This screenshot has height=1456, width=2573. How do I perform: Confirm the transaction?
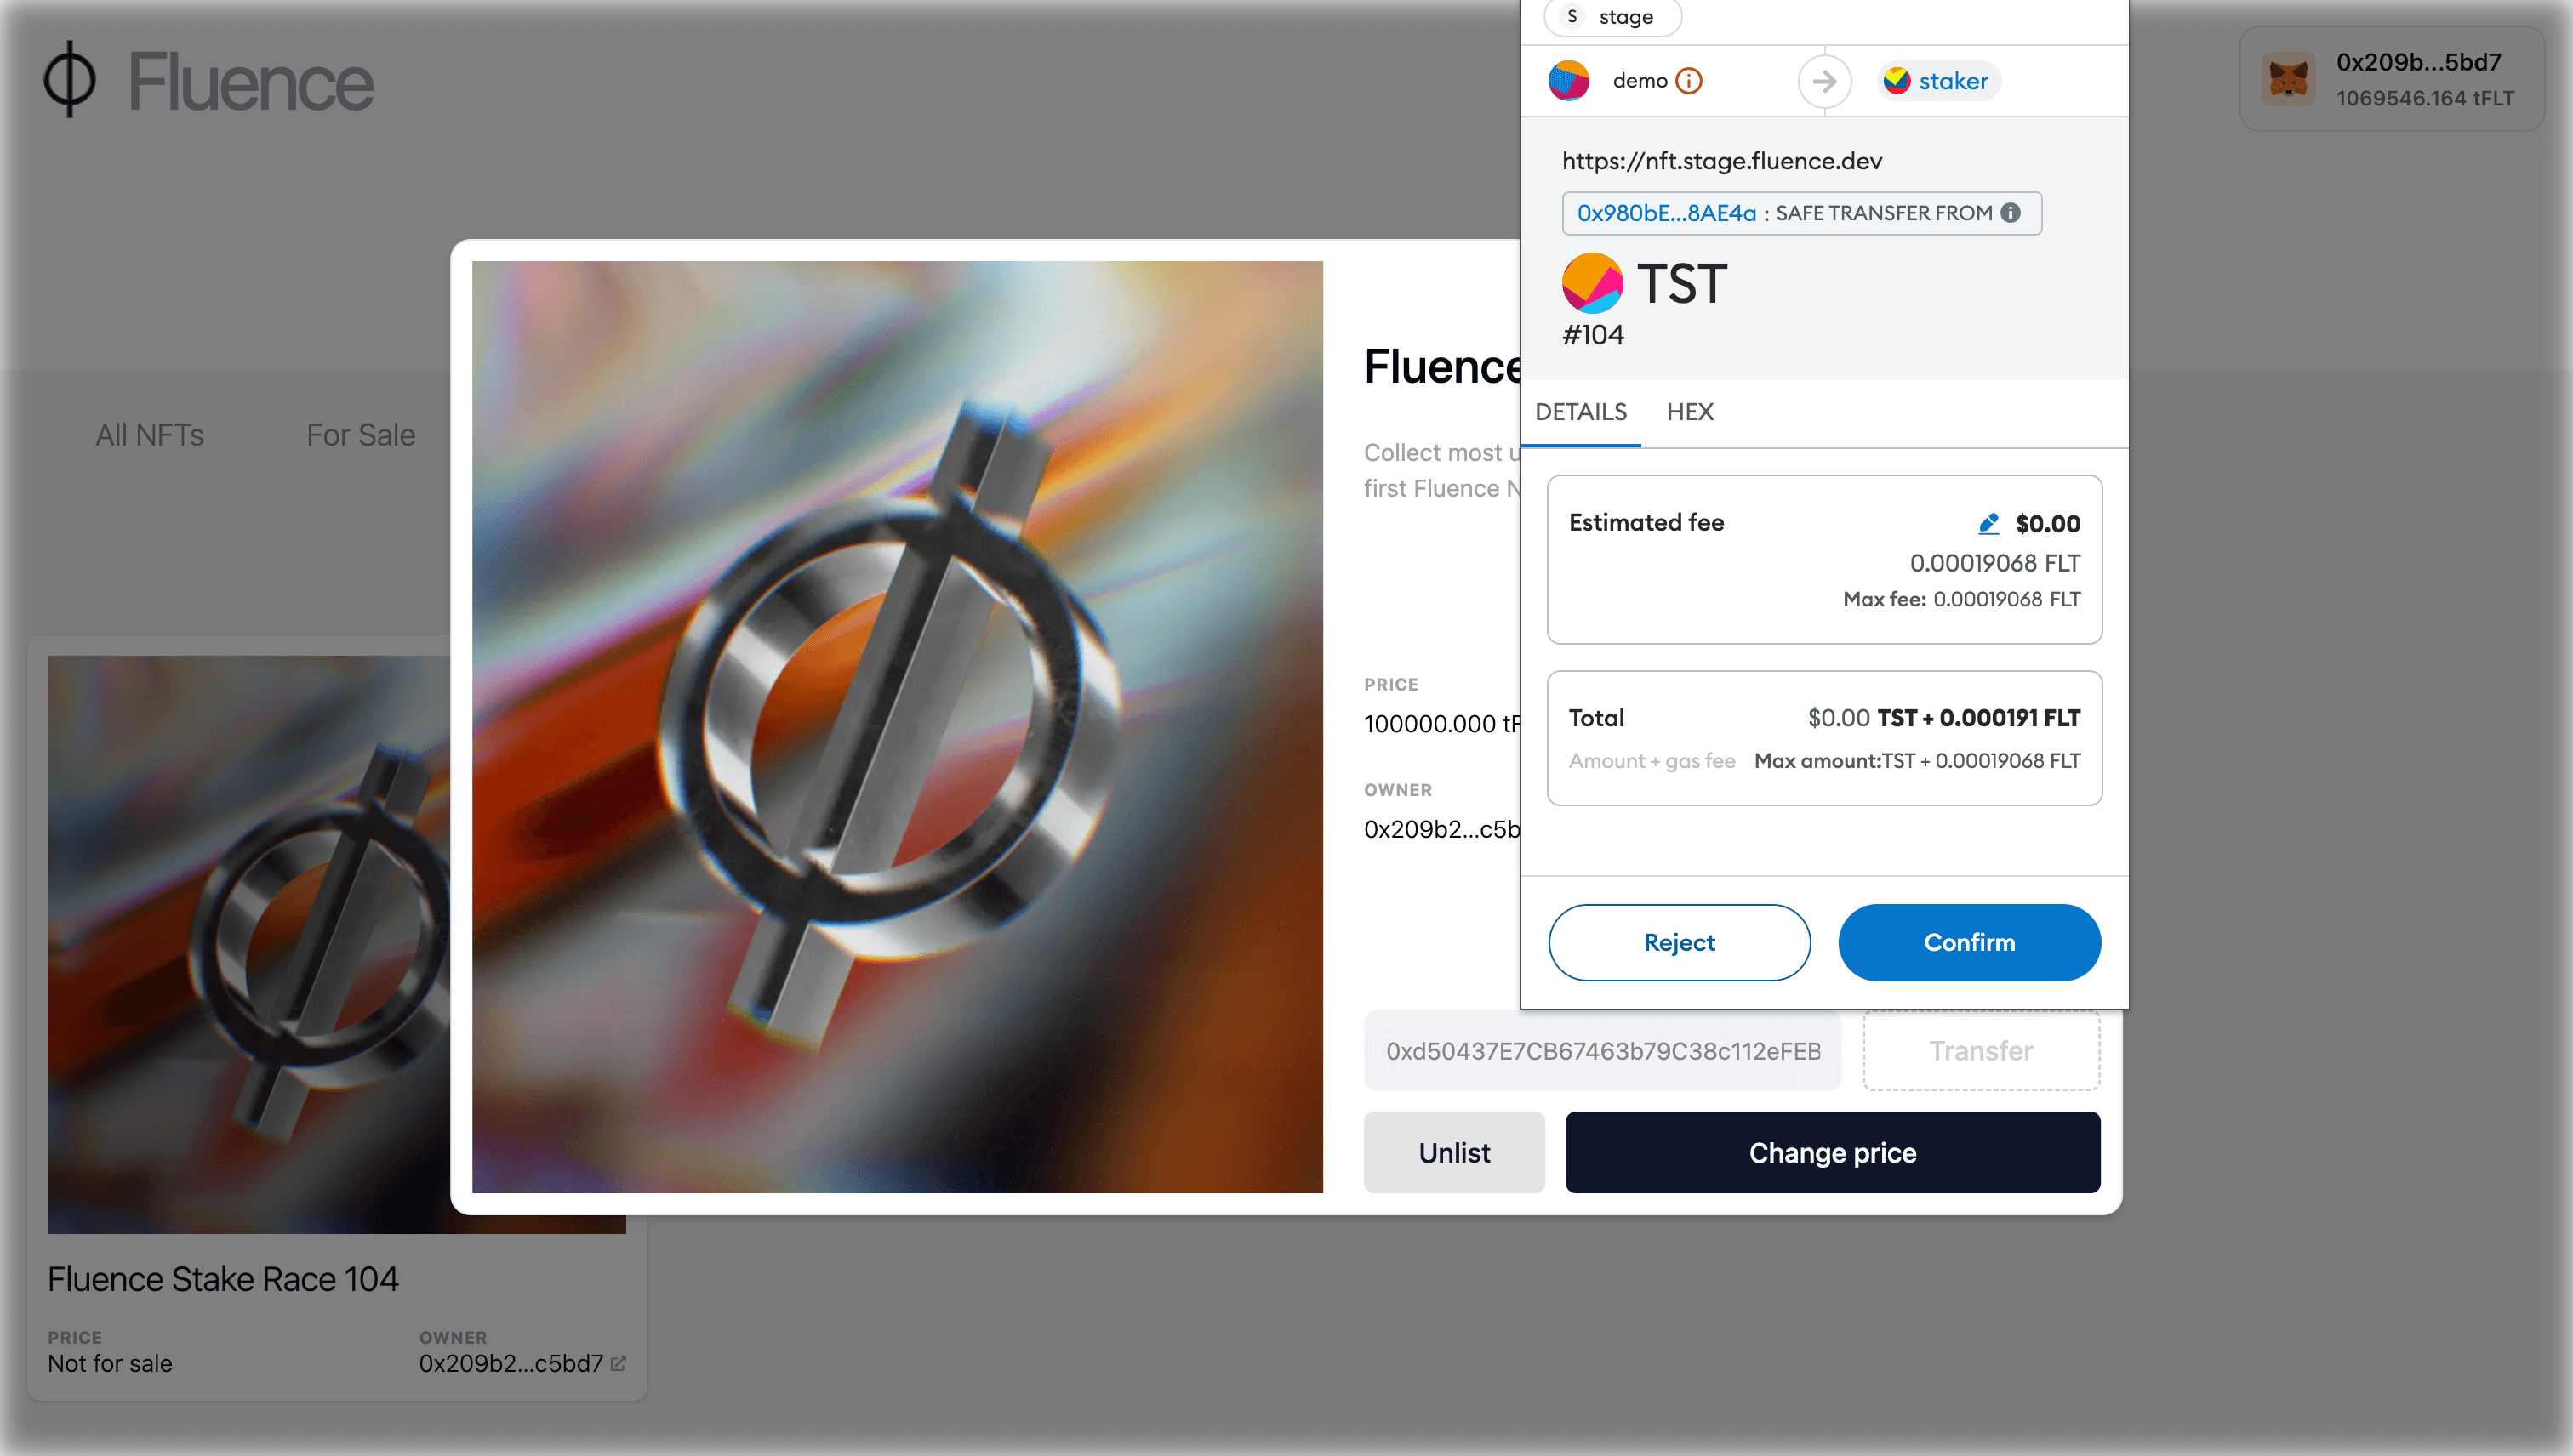(1969, 942)
